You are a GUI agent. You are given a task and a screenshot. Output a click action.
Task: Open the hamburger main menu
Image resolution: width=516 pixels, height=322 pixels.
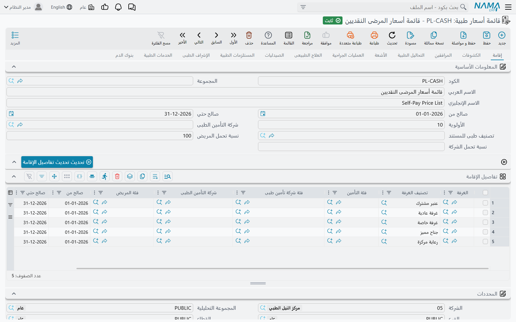point(508,7)
